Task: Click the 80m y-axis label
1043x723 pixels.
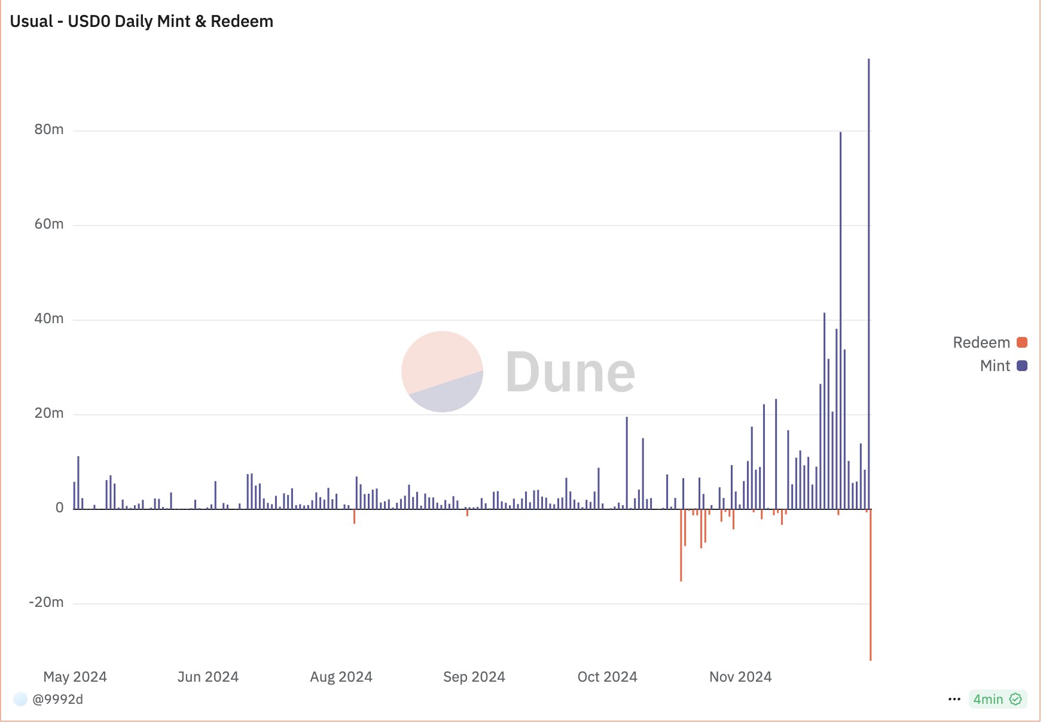Action: [x=49, y=129]
